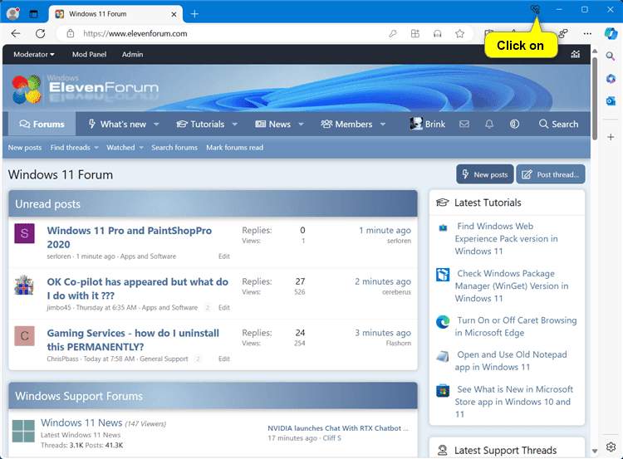Start Read aloud headphones icon

(x=438, y=34)
